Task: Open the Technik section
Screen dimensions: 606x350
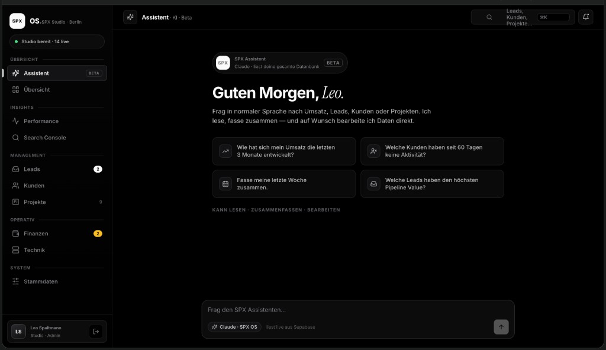Action: [x=57, y=250]
